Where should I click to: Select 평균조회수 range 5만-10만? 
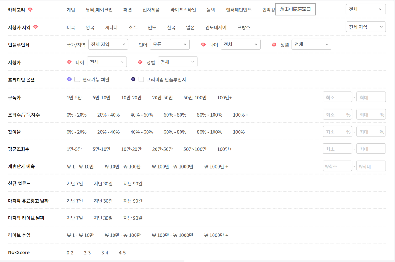(x=101, y=149)
